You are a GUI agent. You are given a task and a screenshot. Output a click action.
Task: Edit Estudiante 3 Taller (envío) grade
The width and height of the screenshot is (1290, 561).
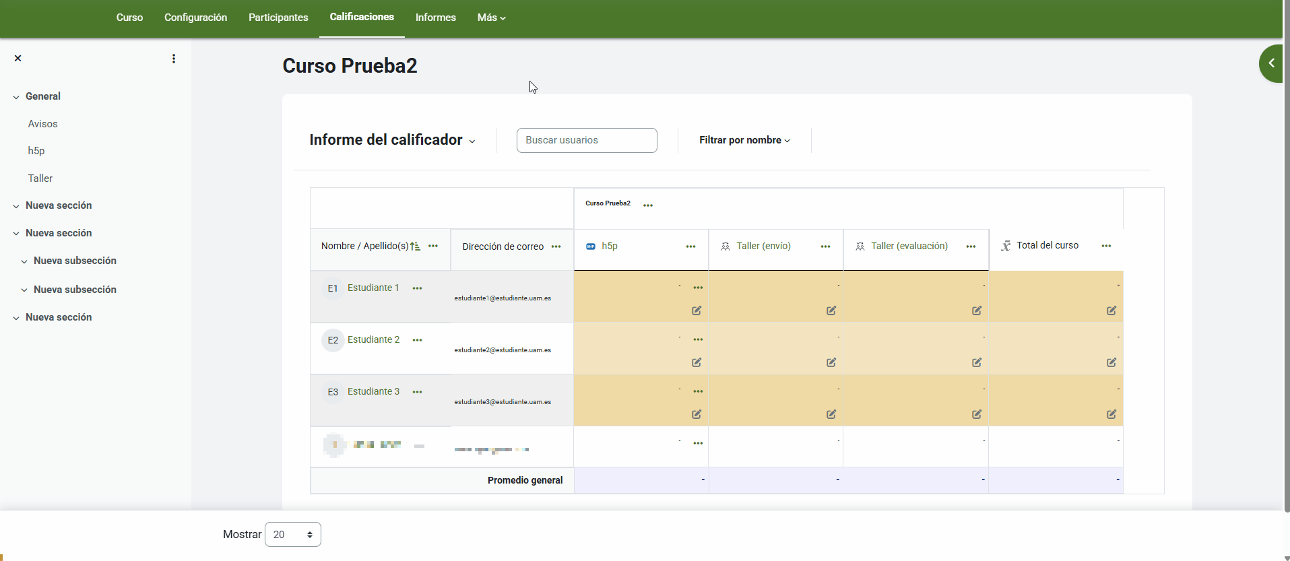click(x=831, y=414)
